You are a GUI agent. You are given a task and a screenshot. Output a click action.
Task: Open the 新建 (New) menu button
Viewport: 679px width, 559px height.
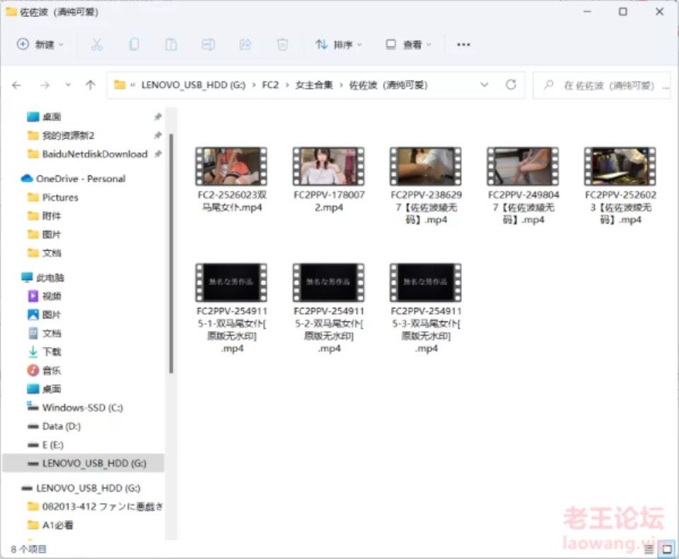[x=40, y=44]
